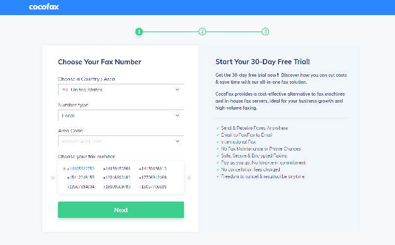
Task: Select the bottom-right fax number in grid
Action: pyautogui.click(x=152, y=187)
